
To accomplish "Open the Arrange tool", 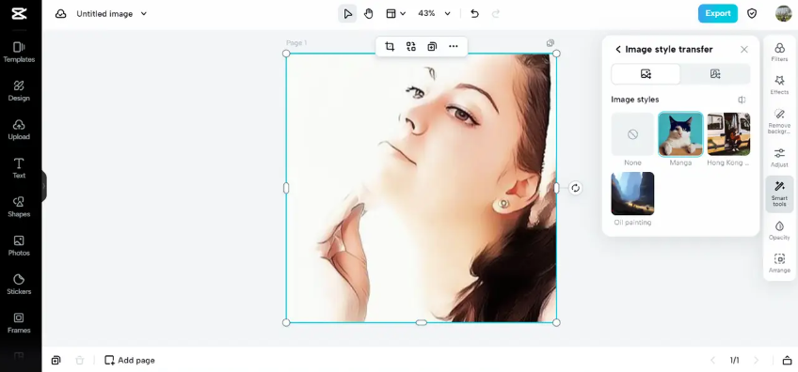I will click(779, 263).
